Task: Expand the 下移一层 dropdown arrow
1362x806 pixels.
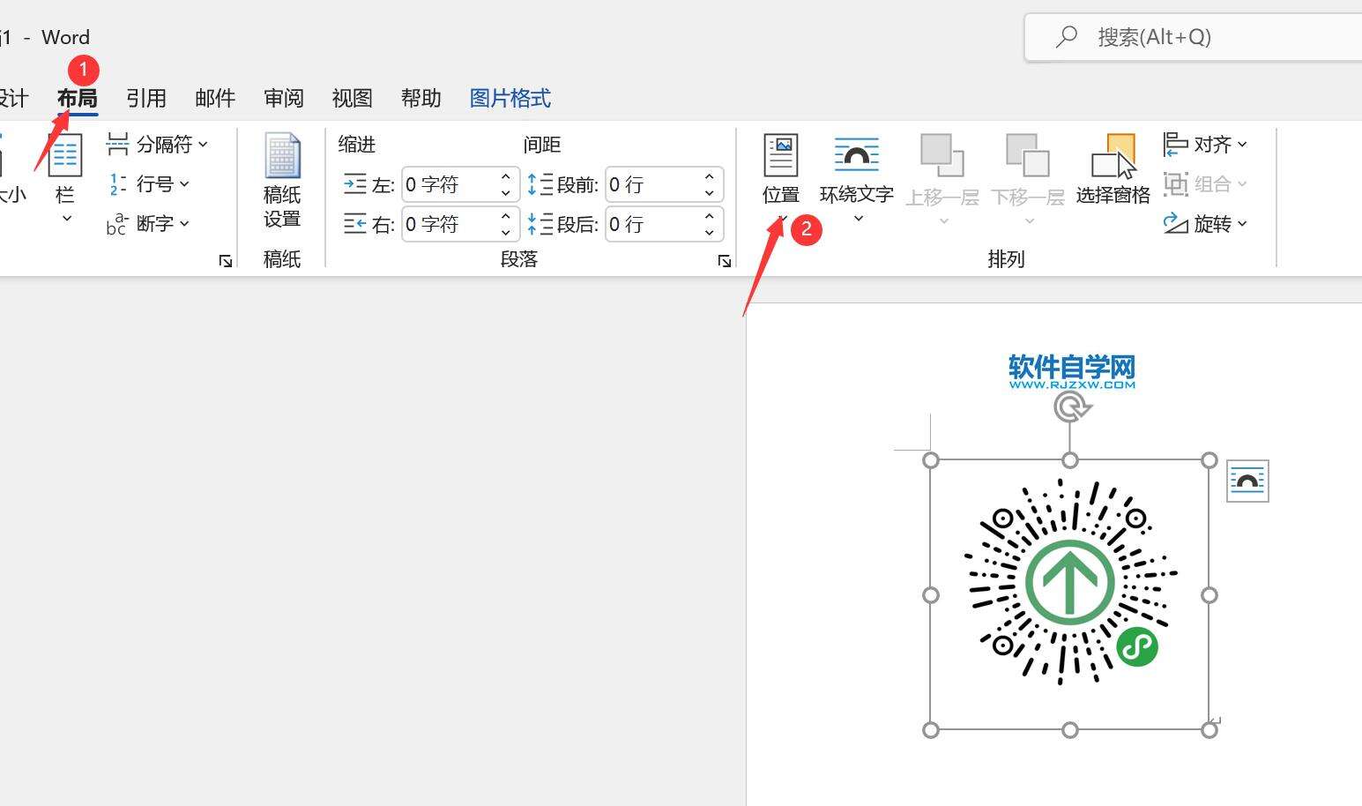Action: pos(1028,220)
